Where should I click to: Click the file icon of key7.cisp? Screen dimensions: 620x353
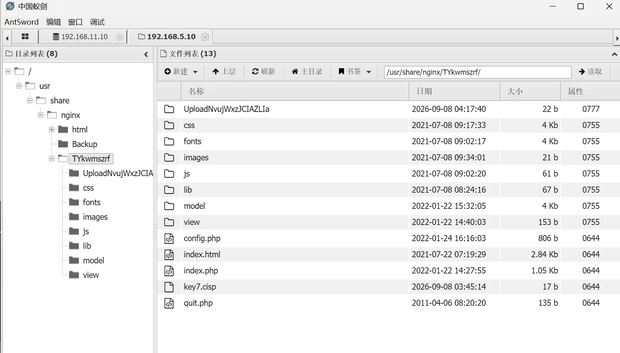click(169, 287)
